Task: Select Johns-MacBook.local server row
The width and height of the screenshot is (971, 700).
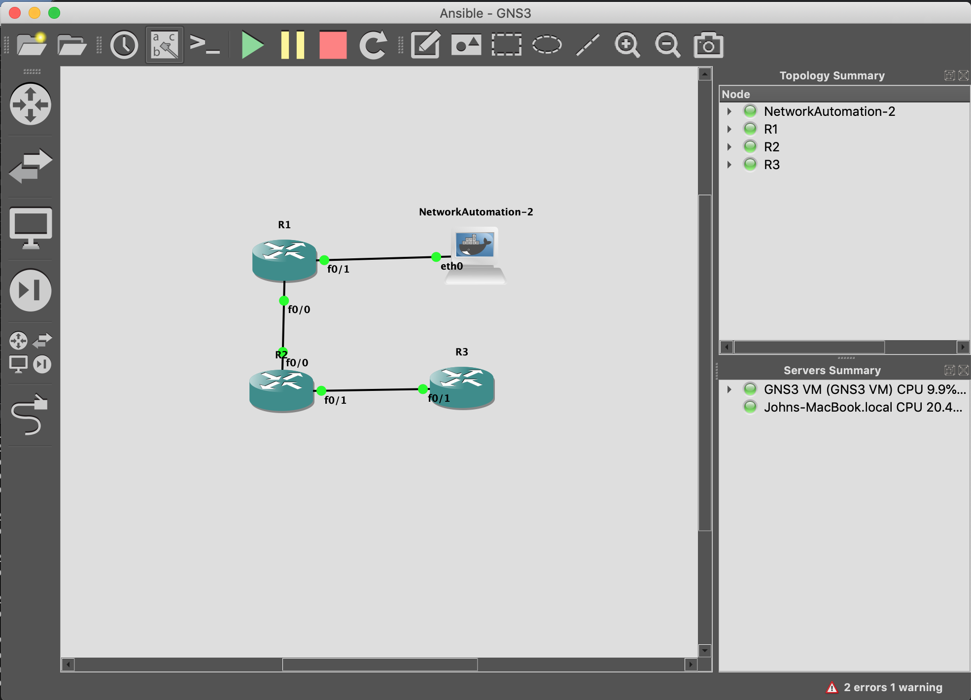Action: (x=845, y=407)
